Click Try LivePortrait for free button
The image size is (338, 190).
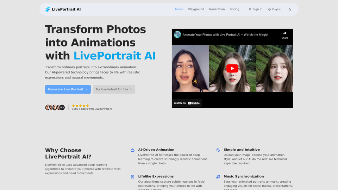tap(114, 89)
